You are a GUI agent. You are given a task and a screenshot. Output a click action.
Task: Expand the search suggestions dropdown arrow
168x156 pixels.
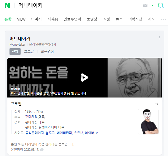pos(152,5)
